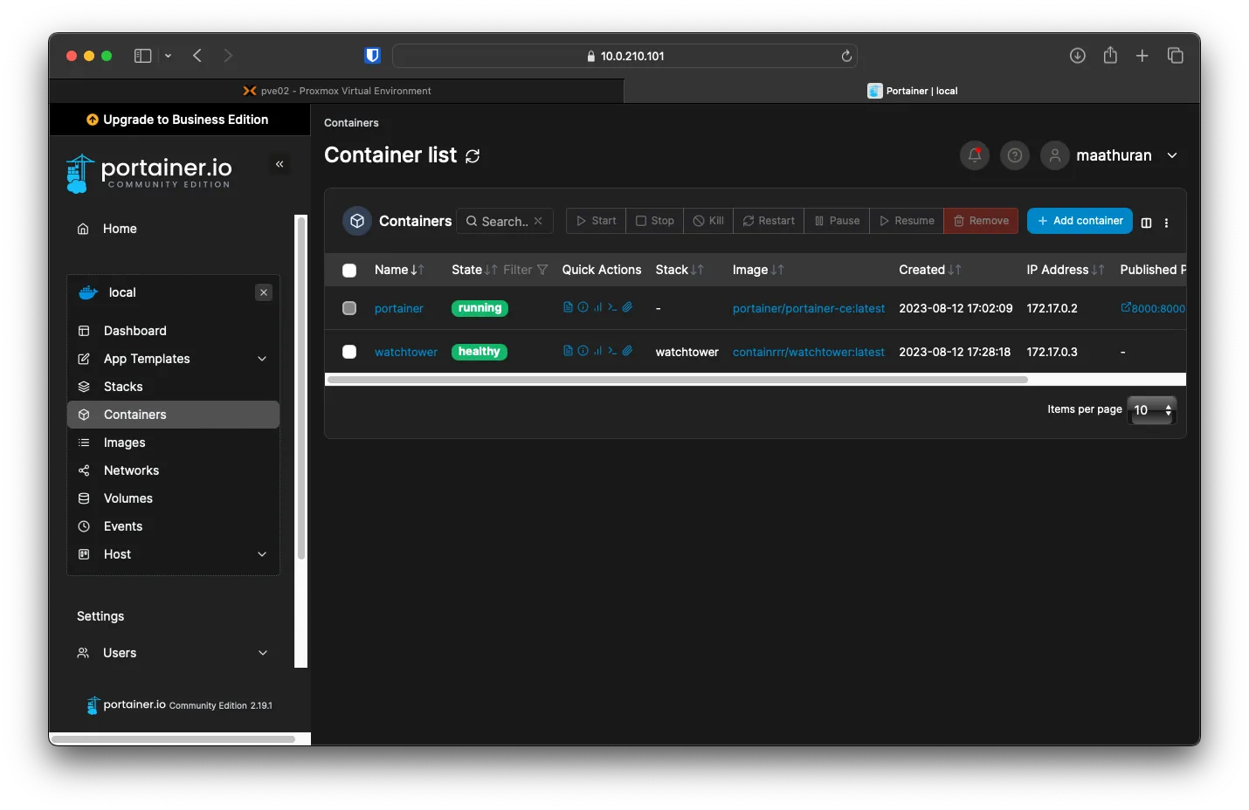Open a new Safari tab

click(x=1142, y=56)
